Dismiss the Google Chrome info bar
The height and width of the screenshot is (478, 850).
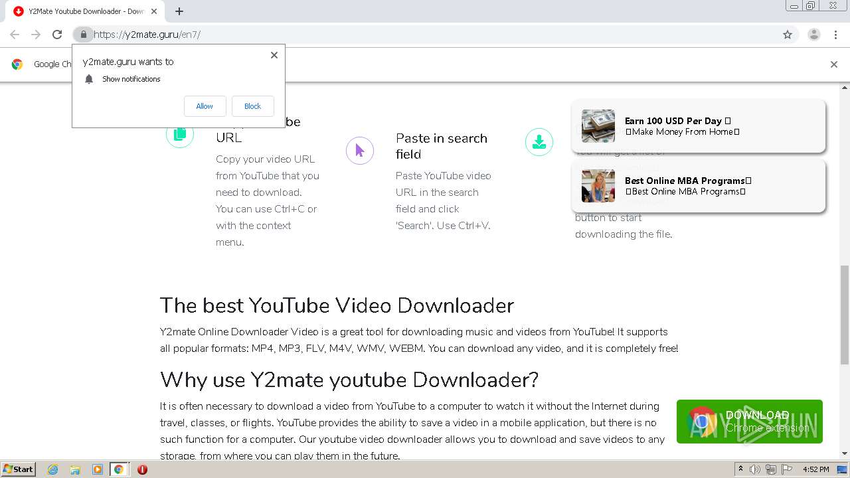pyautogui.click(x=833, y=64)
